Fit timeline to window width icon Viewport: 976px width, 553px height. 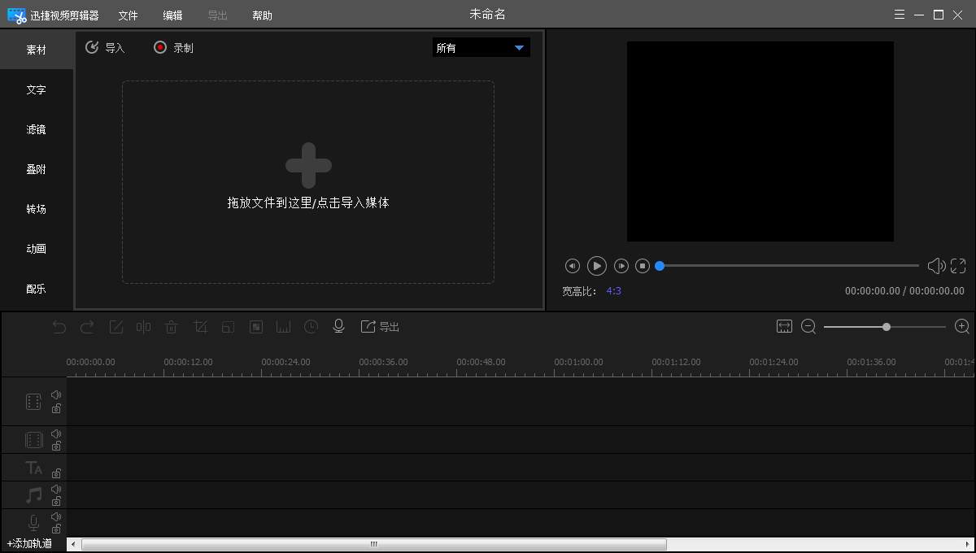tap(784, 326)
